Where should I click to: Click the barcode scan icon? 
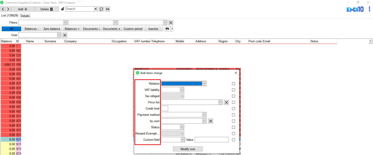click(x=107, y=9)
